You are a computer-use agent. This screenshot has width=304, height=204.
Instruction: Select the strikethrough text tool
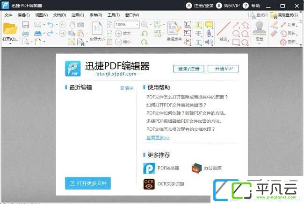point(198,33)
